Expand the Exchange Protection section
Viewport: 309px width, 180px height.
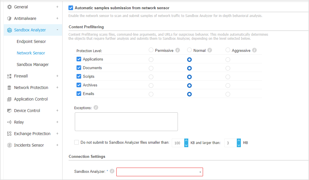pos(57,133)
